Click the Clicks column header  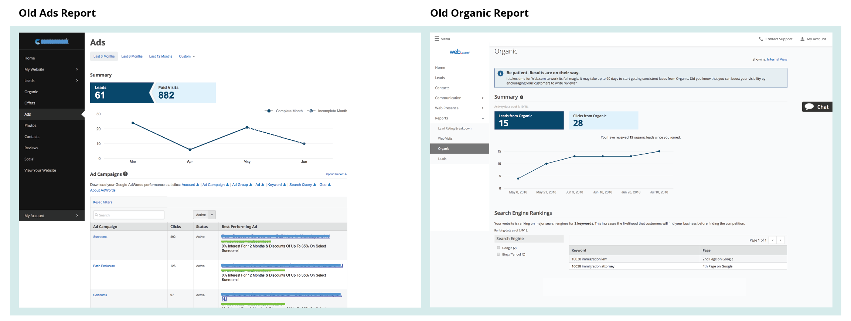(176, 227)
